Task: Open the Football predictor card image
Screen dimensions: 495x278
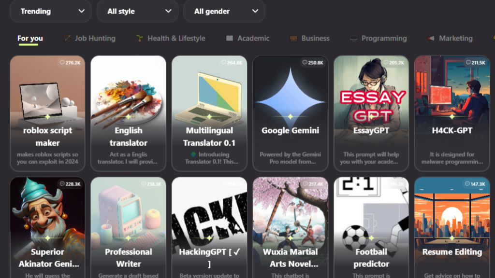Action: pos(371,211)
